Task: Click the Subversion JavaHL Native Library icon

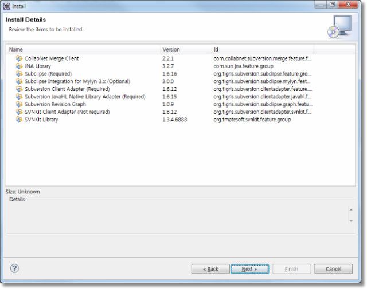Action: tap(19, 97)
